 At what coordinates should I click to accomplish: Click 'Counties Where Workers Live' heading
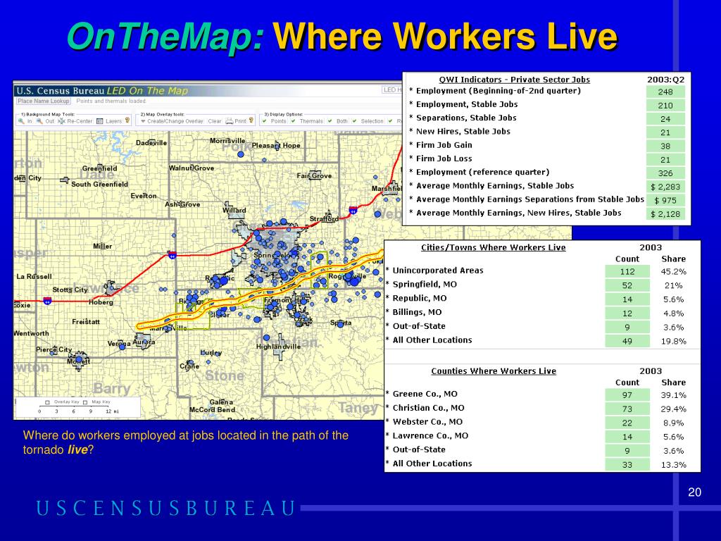(494, 371)
